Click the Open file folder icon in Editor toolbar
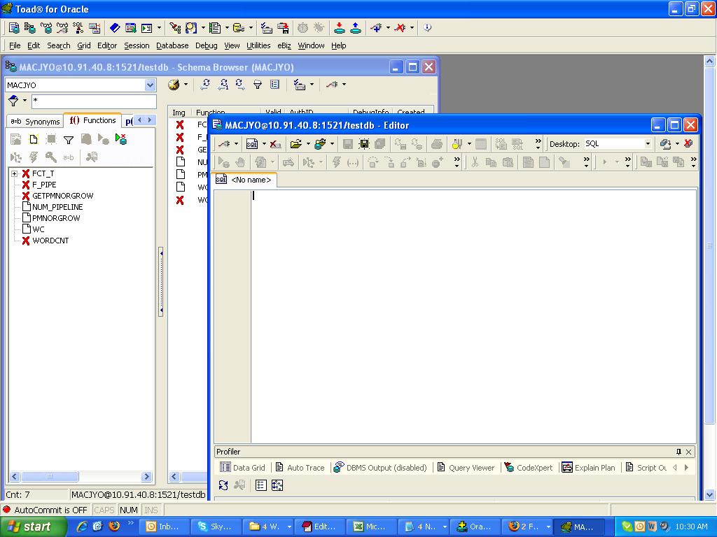The height and width of the screenshot is (537, 717). tap(296, 144)
